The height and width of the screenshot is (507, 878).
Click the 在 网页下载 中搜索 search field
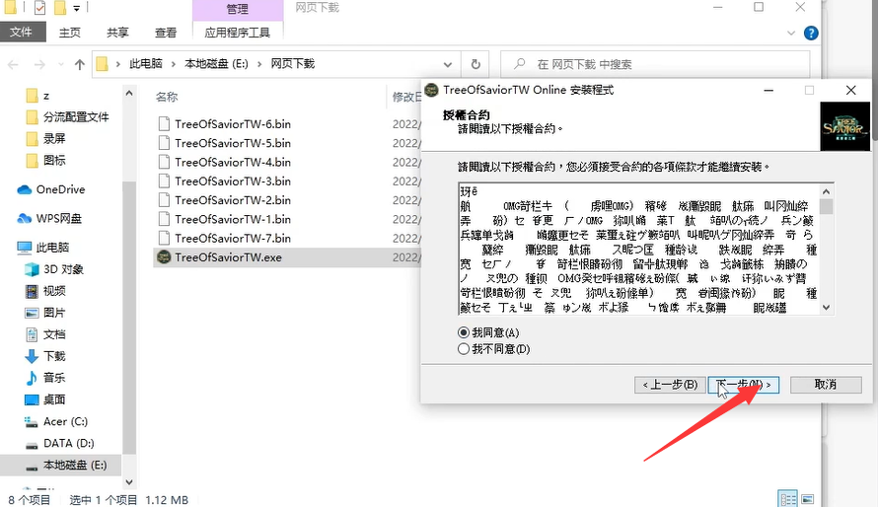(x=655, y=64)
